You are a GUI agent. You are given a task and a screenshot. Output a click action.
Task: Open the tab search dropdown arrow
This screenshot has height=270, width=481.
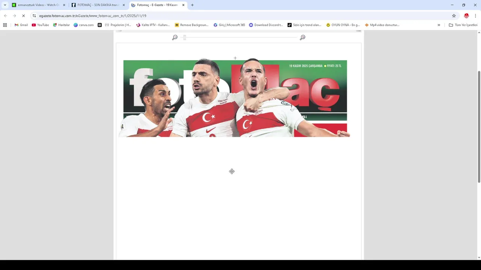tap(5, 5)
